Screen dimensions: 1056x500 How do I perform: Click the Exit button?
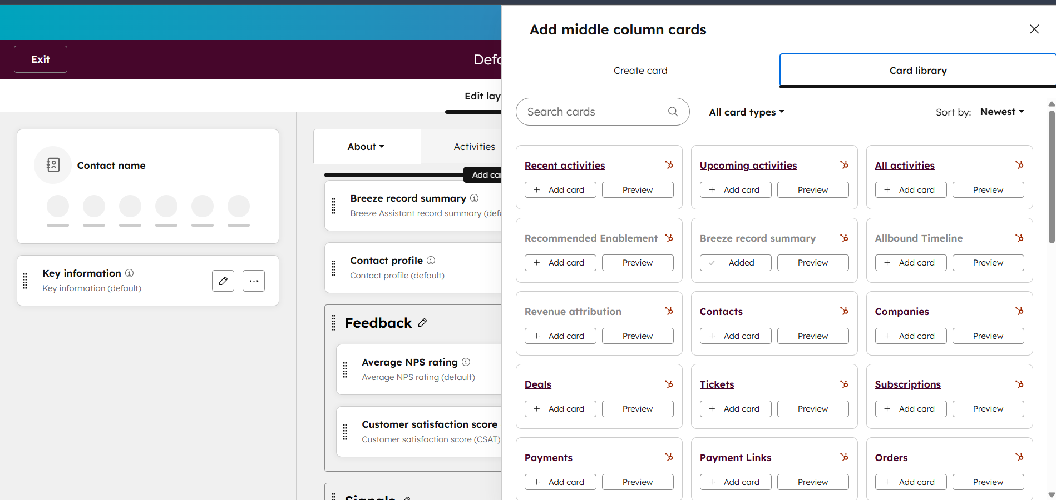point(40,59)
